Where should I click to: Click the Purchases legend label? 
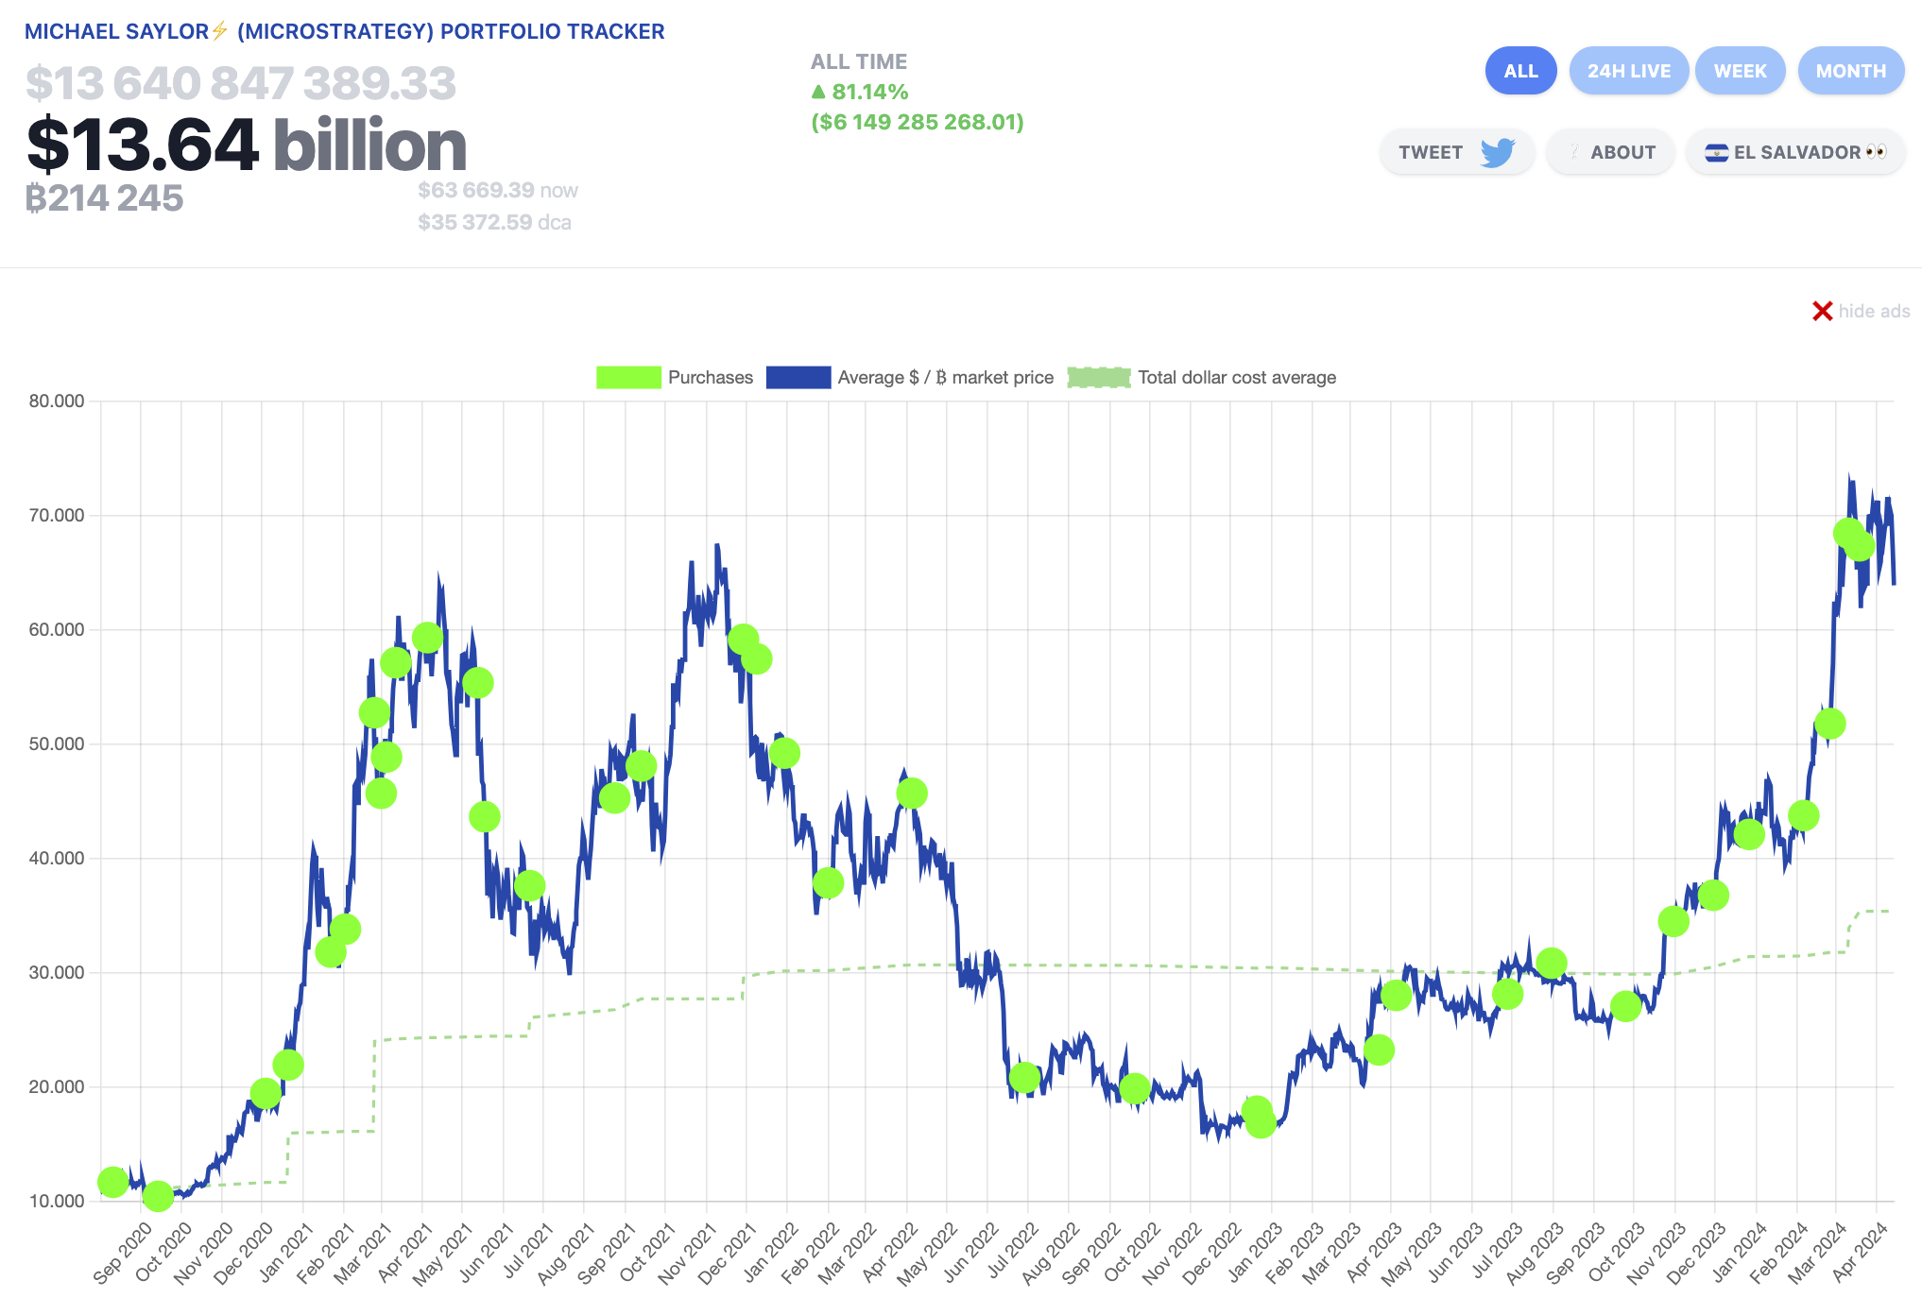(711, 377)
